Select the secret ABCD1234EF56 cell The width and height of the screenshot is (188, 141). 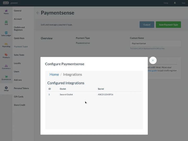point(106,94)
